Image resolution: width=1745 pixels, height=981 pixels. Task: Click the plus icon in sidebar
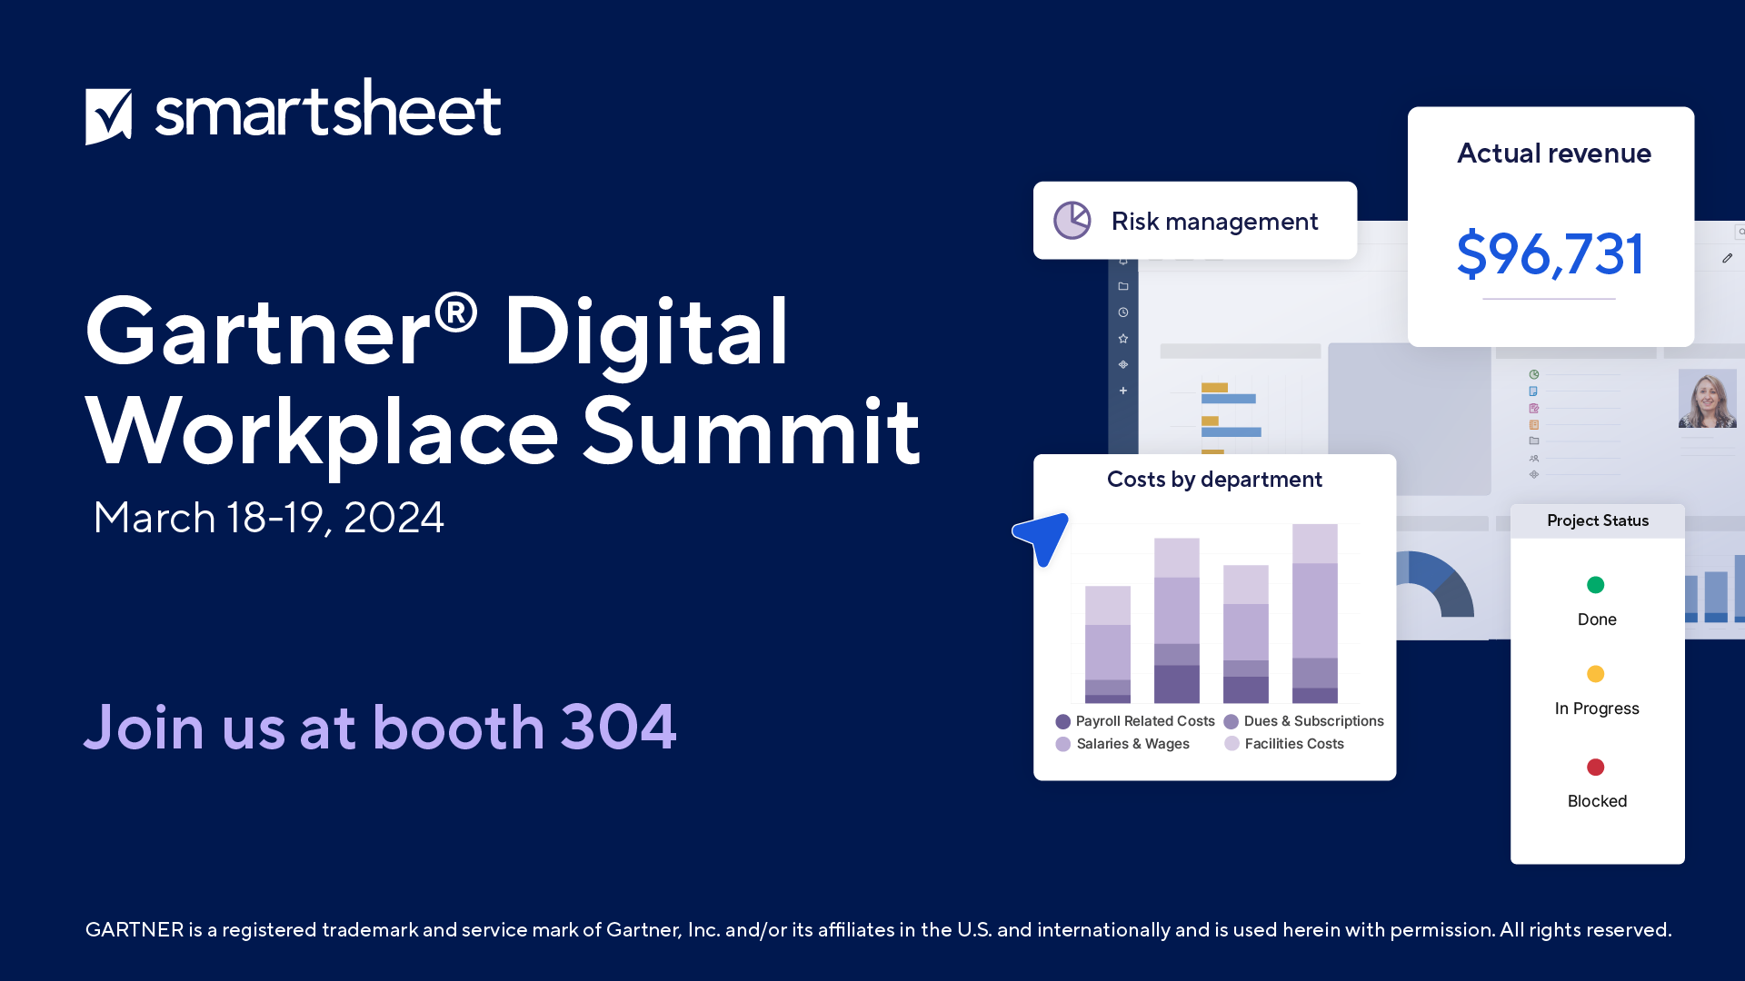[x=1123, y=391]
